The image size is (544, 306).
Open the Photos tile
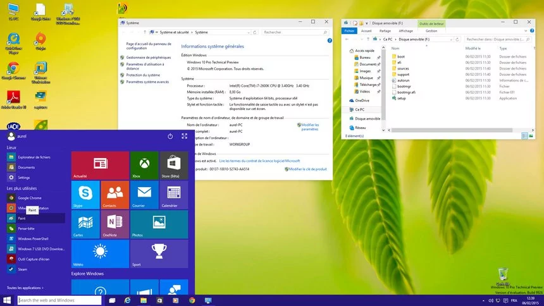tap(159, 224)
